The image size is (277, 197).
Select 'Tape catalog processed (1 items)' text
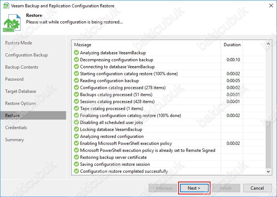[112, 109]
